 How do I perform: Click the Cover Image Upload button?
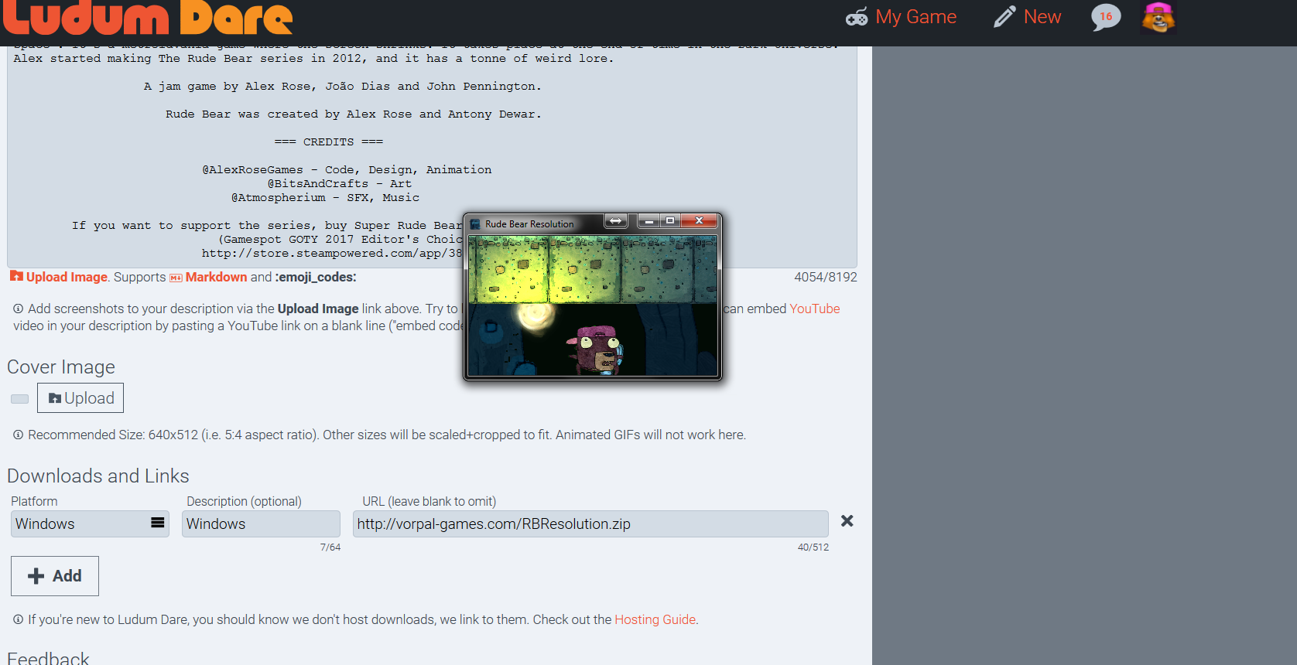tap(80, 398)
